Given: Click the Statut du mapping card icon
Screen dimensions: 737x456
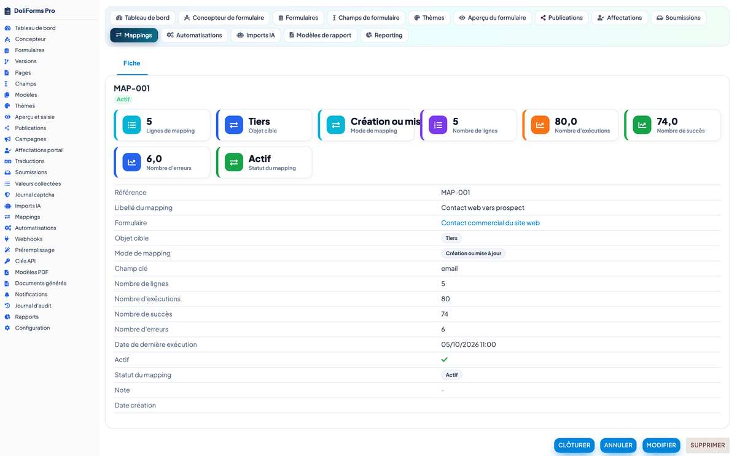Looking at the screenshot, I should click(x=234, y=163).
